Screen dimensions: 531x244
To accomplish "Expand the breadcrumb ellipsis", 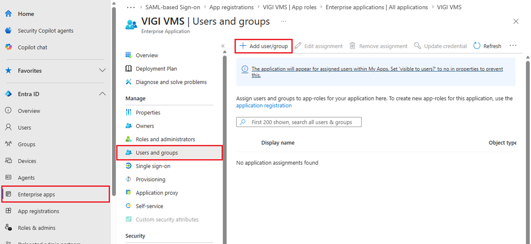I will [131, 7].
